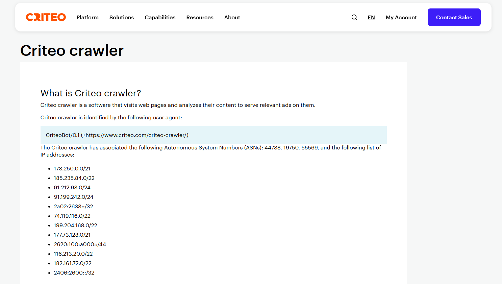Viewport: 502px width, 284px height.
Task: Select the 199.204.168.0/22 list entry
Action: [x=75, y=225]
